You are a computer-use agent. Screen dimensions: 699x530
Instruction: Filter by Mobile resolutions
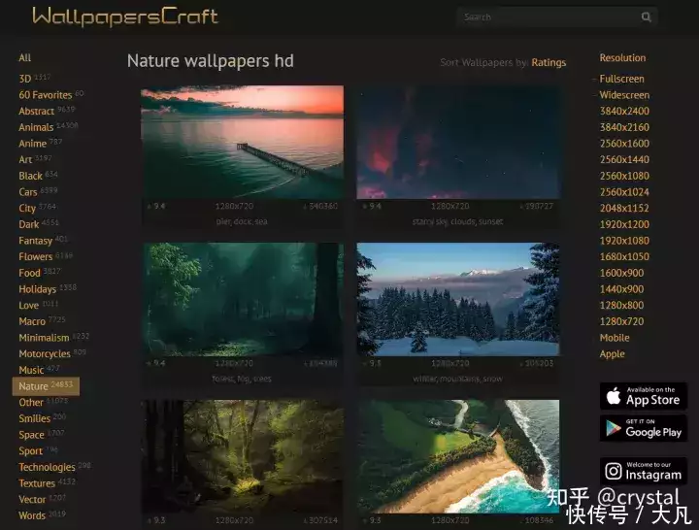click(615, 338)
